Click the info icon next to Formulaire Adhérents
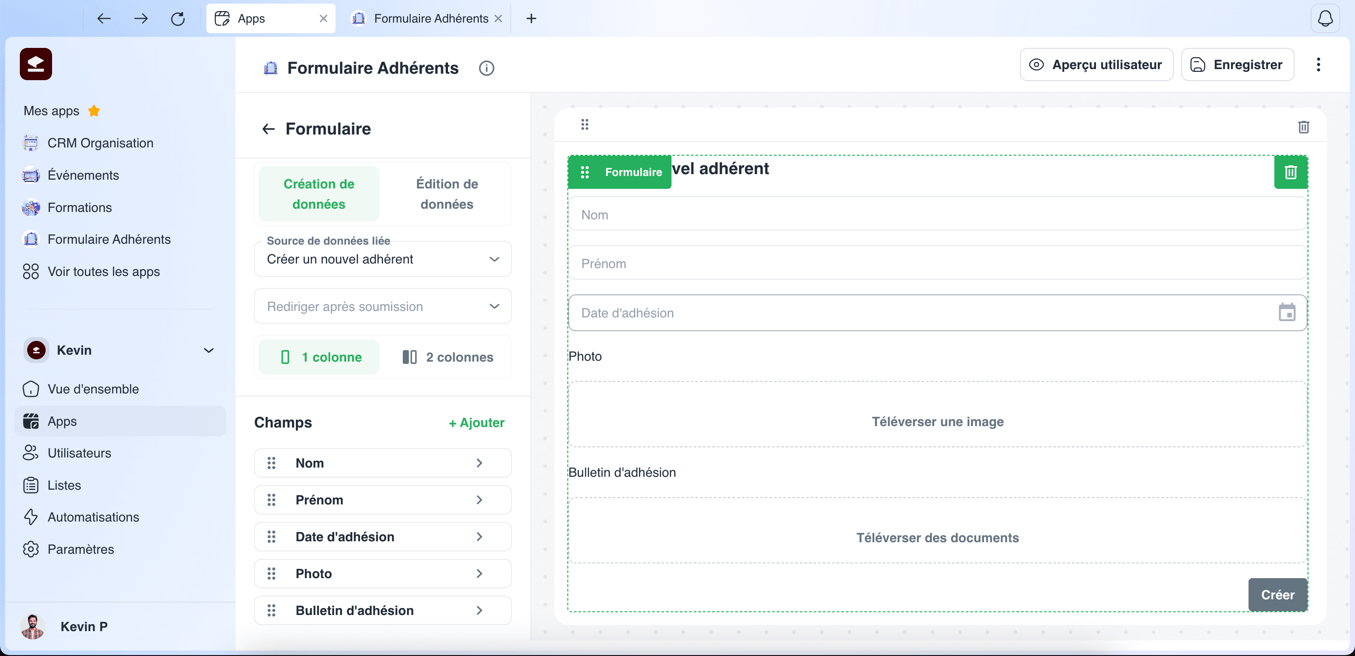 487,68
